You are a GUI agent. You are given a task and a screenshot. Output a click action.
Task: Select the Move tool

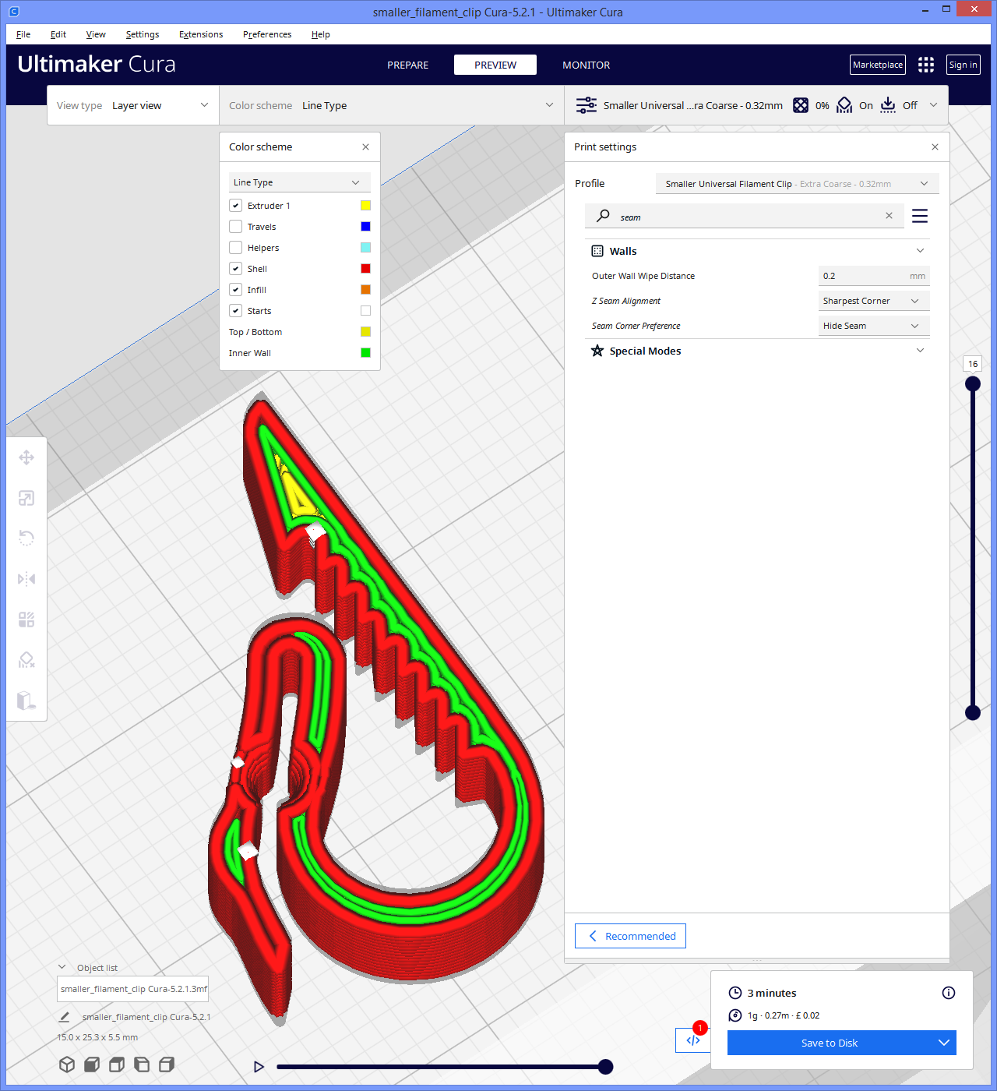[x=26, y=457]
